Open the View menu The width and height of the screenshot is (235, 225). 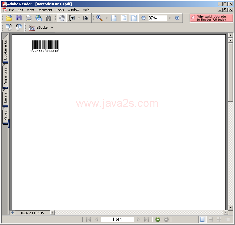pos(30,10)
